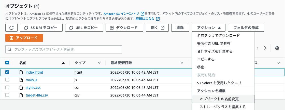Click the 開く button
Image resolution: width=285 pixels, height=110 pixels.
[x=157, y=28]
